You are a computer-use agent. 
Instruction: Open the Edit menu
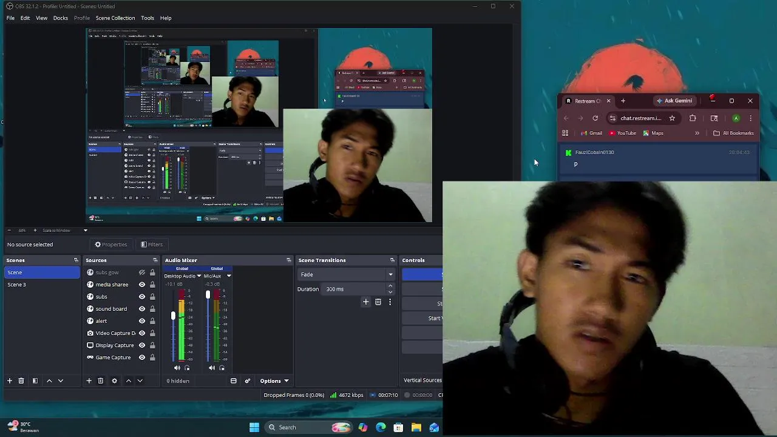pos(25,18)
